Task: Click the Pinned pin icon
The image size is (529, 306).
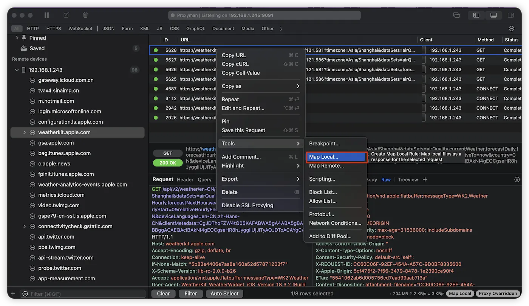Action: [x=24, y=38]
